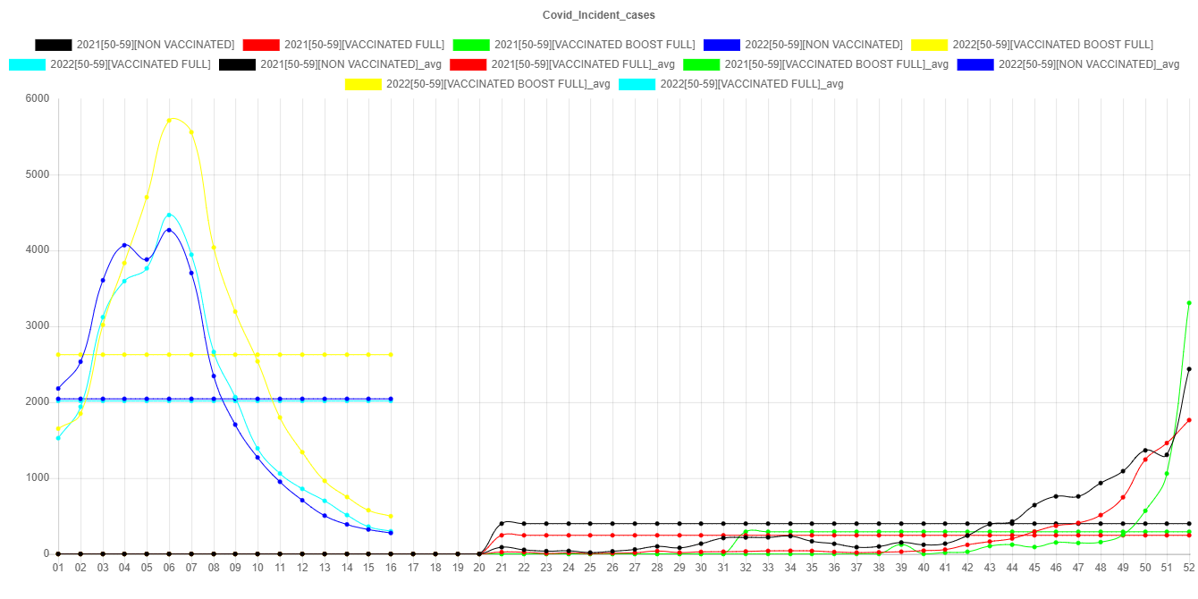Click the yellow 2022 VACCINATED BOOST FULL swatch

tap(929, 45)
